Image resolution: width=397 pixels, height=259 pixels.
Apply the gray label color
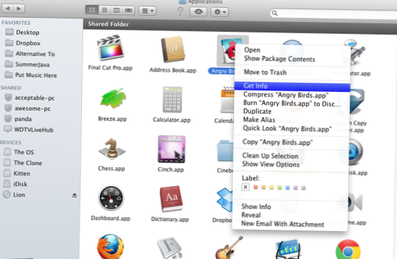(x=304, y=188)
